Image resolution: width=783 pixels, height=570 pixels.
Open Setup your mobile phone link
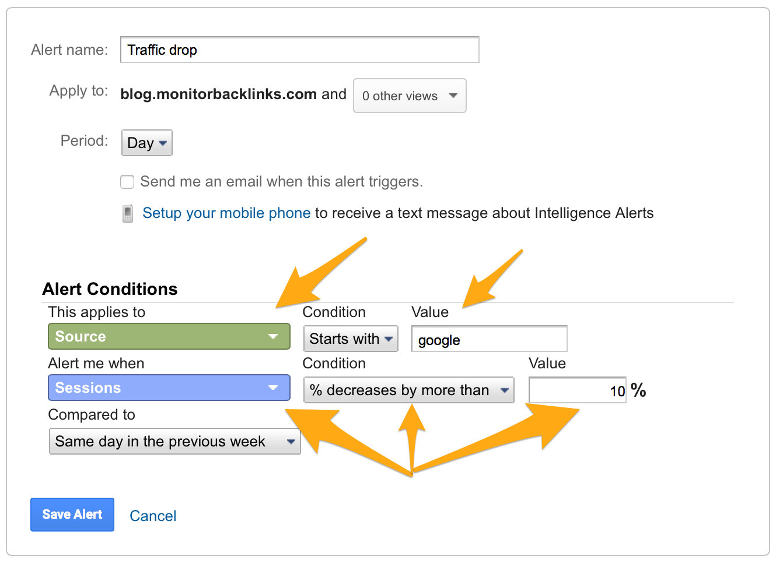[226, 213]
